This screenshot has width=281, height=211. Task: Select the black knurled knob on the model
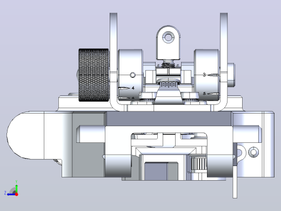coord(94,75)
